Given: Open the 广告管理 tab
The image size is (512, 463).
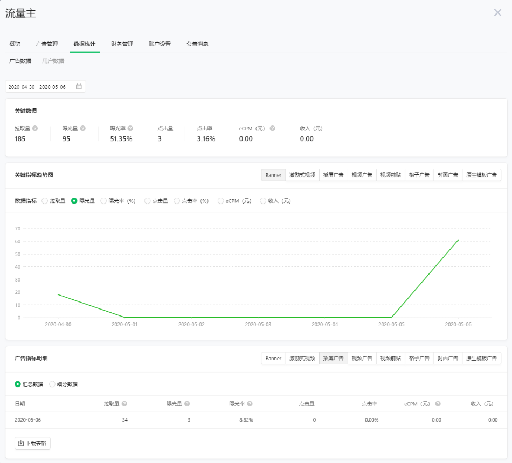Looking at the screenshot, I should (47, 44).
